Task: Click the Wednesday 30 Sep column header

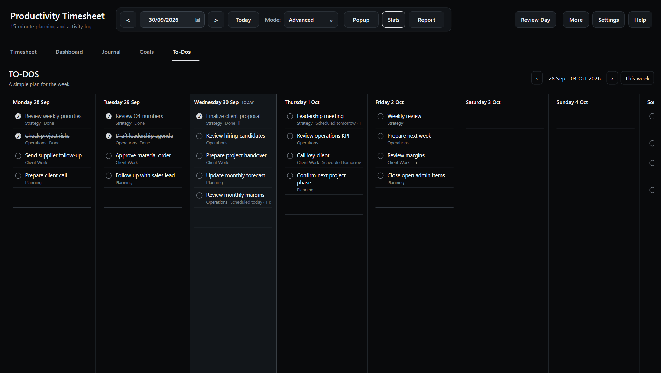Action: pos(216,102)
